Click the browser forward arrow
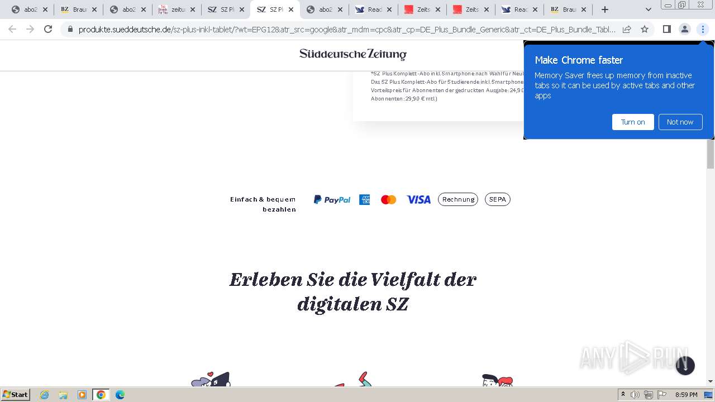This screenshot has height=402, width=715. [x=30, y=29]
